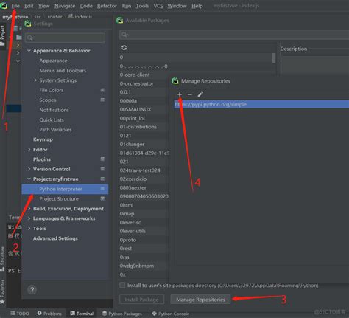This screenshot has width=349, height=318.
Task: Edit the selected repository with the pencil icon
Action: coord(200,94)
